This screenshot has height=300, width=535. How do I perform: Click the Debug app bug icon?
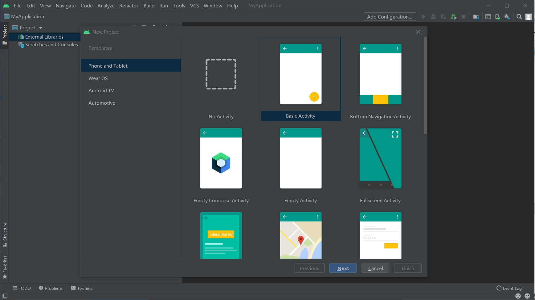point(433,17)
